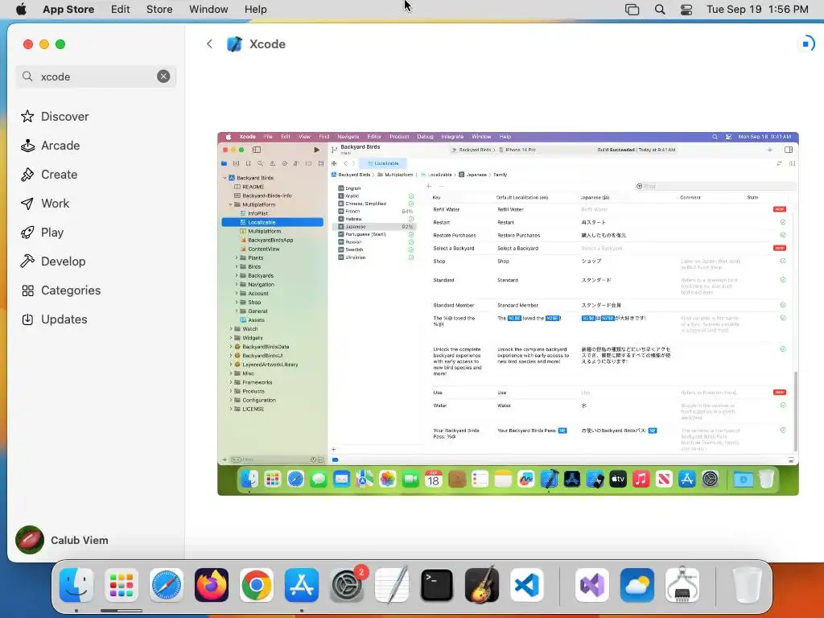
Task: Open the Window menu
Action: pos(208,9)
